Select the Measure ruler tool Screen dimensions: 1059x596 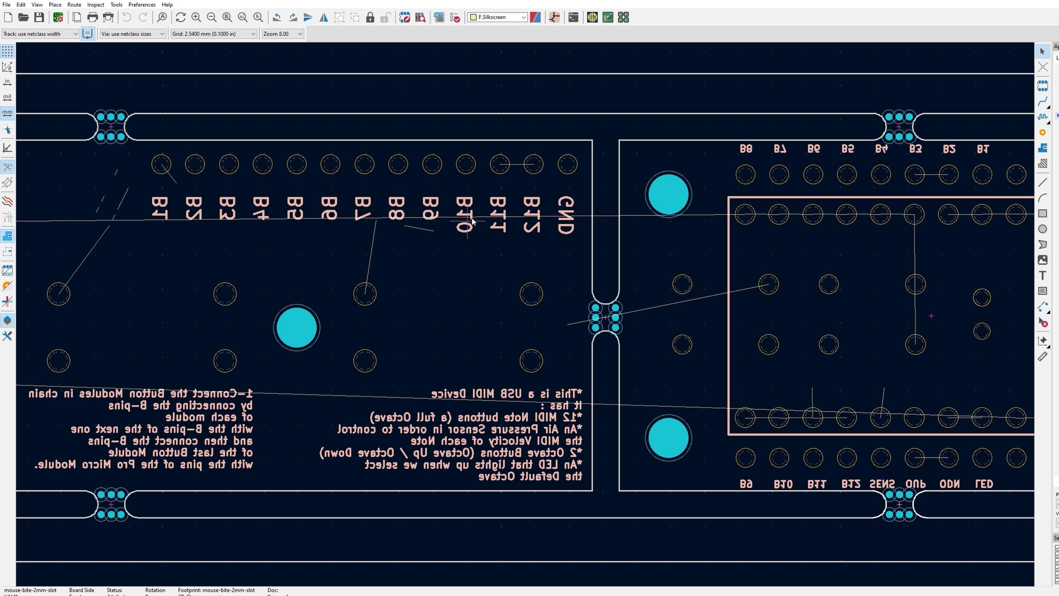tap(1042, 356)
